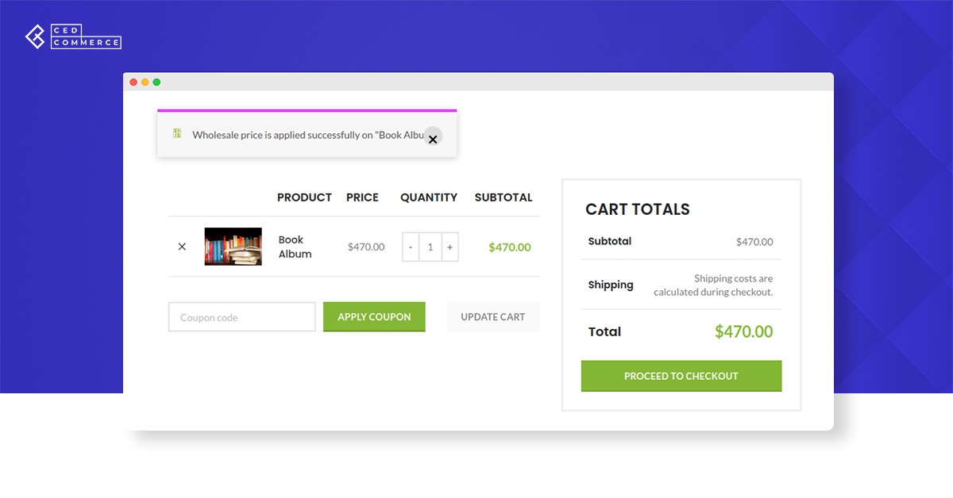
Task: Click the wholesale price applied message text
Action: [309, 135]
